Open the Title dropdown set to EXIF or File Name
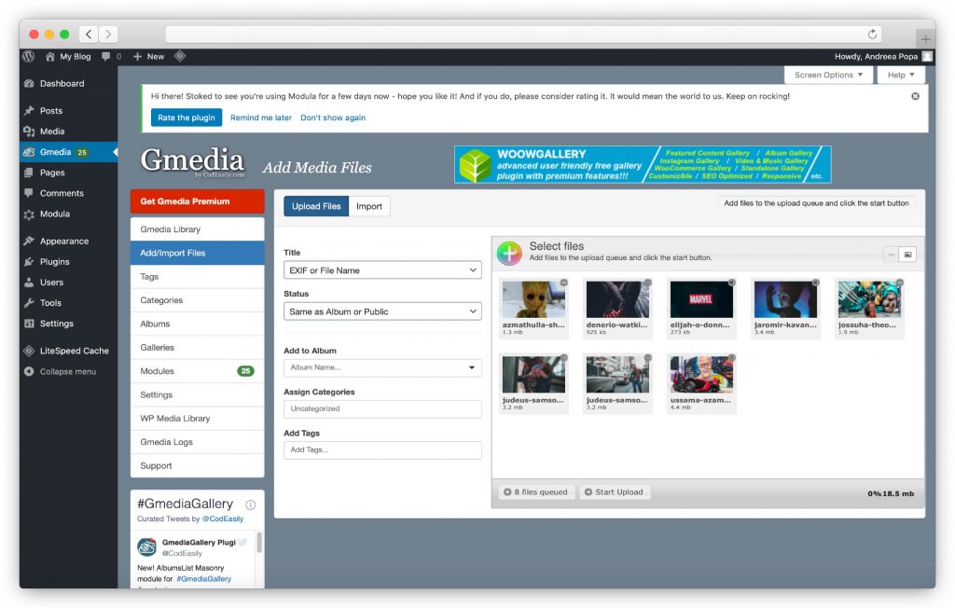The image size is (955, 608). (x=382, y=269)
